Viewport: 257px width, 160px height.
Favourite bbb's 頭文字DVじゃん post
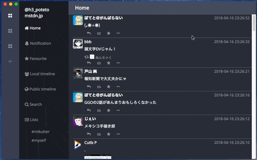pos(109,63)
